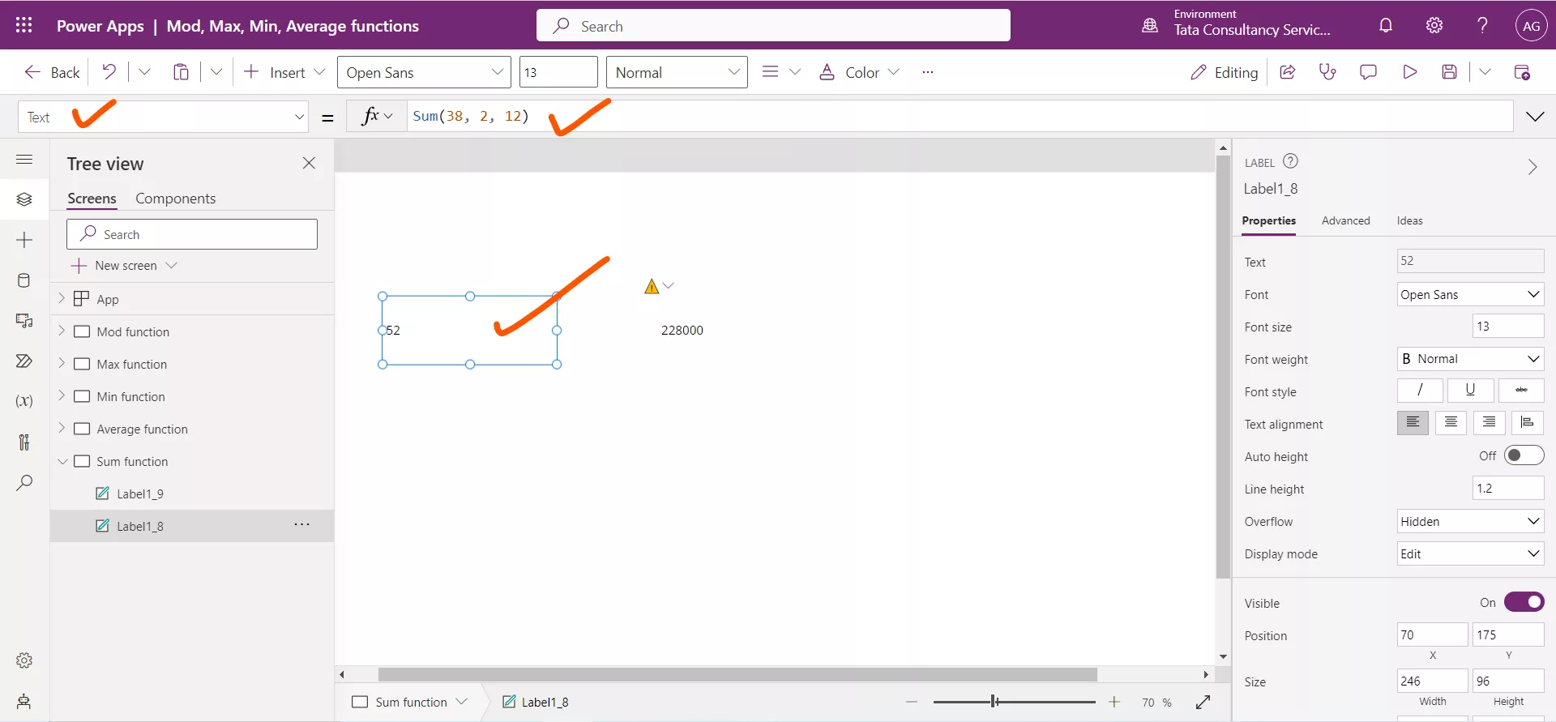Click the Publish icon
The image size is (1556, 722).
point(1522,72)
